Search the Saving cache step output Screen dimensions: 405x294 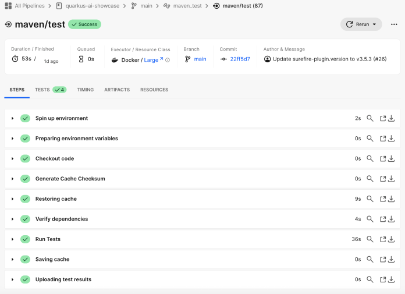coord(370,260)
